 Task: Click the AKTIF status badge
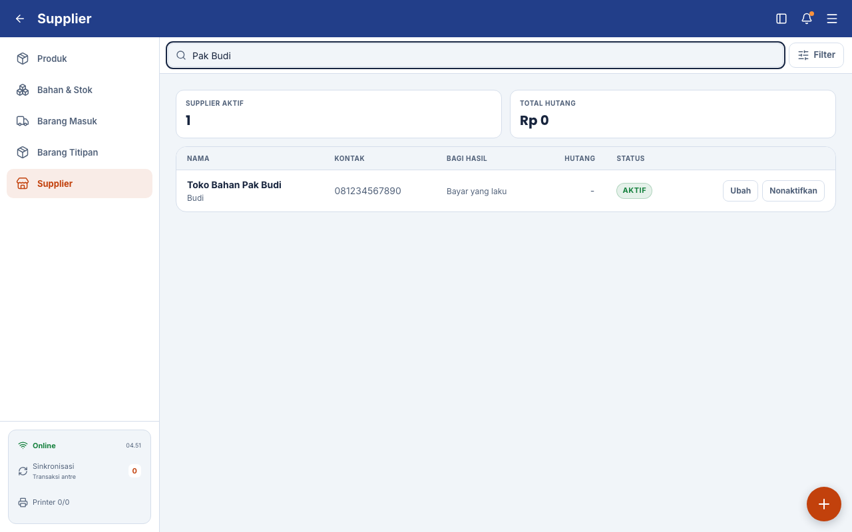(x=634, y=191)
